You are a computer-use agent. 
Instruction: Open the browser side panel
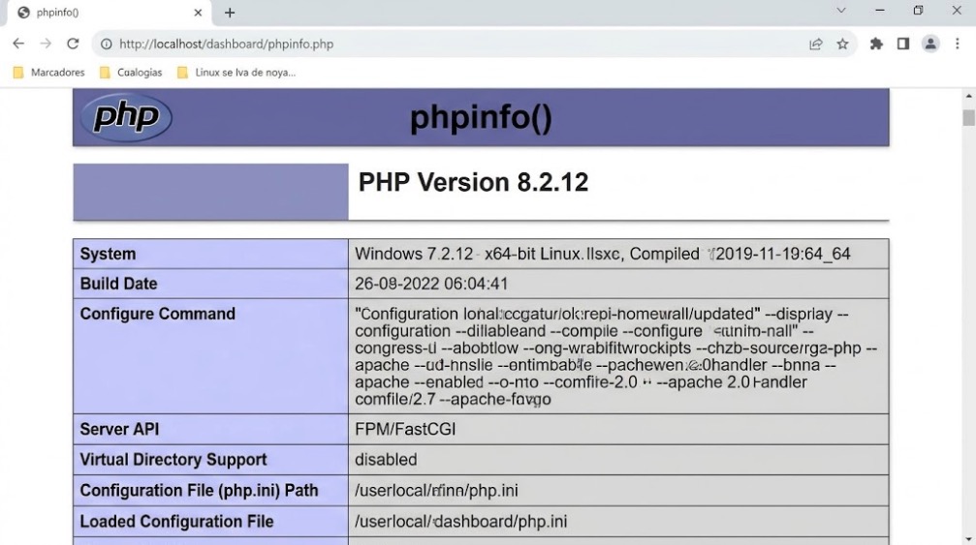(903, 45)
